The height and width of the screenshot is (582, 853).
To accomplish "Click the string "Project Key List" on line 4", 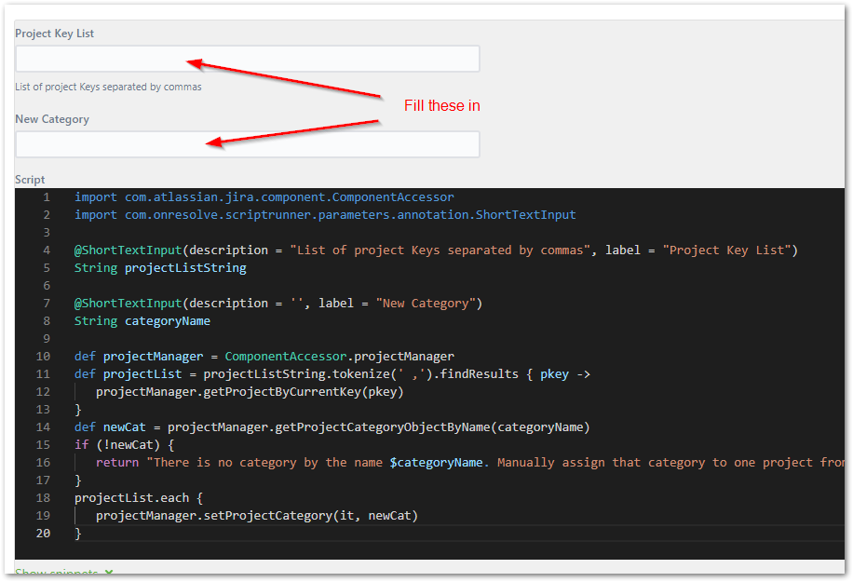I will pos(726,250).
